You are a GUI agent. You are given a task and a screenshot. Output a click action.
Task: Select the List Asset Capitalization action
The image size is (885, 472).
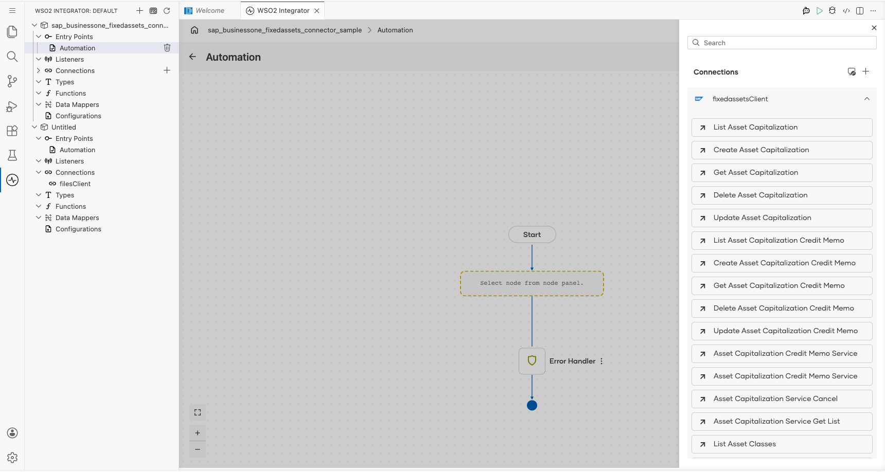[x=782, y=128]
